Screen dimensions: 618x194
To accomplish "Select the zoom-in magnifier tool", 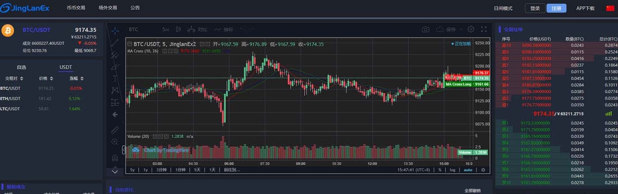I will click(x=115, y=142).
